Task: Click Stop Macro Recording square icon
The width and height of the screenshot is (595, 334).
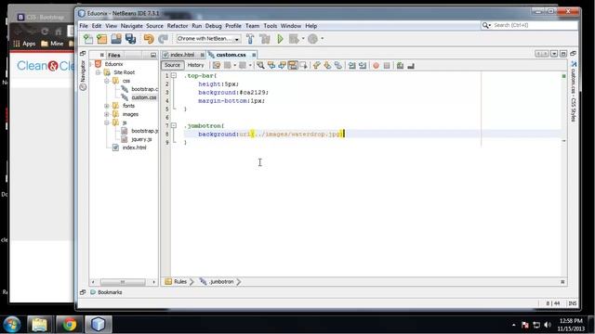Action: coord(387,66)
